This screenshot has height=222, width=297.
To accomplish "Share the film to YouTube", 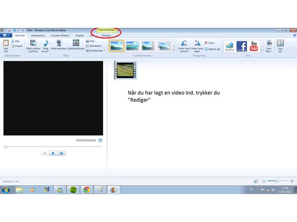I will [x=254, y=46].
